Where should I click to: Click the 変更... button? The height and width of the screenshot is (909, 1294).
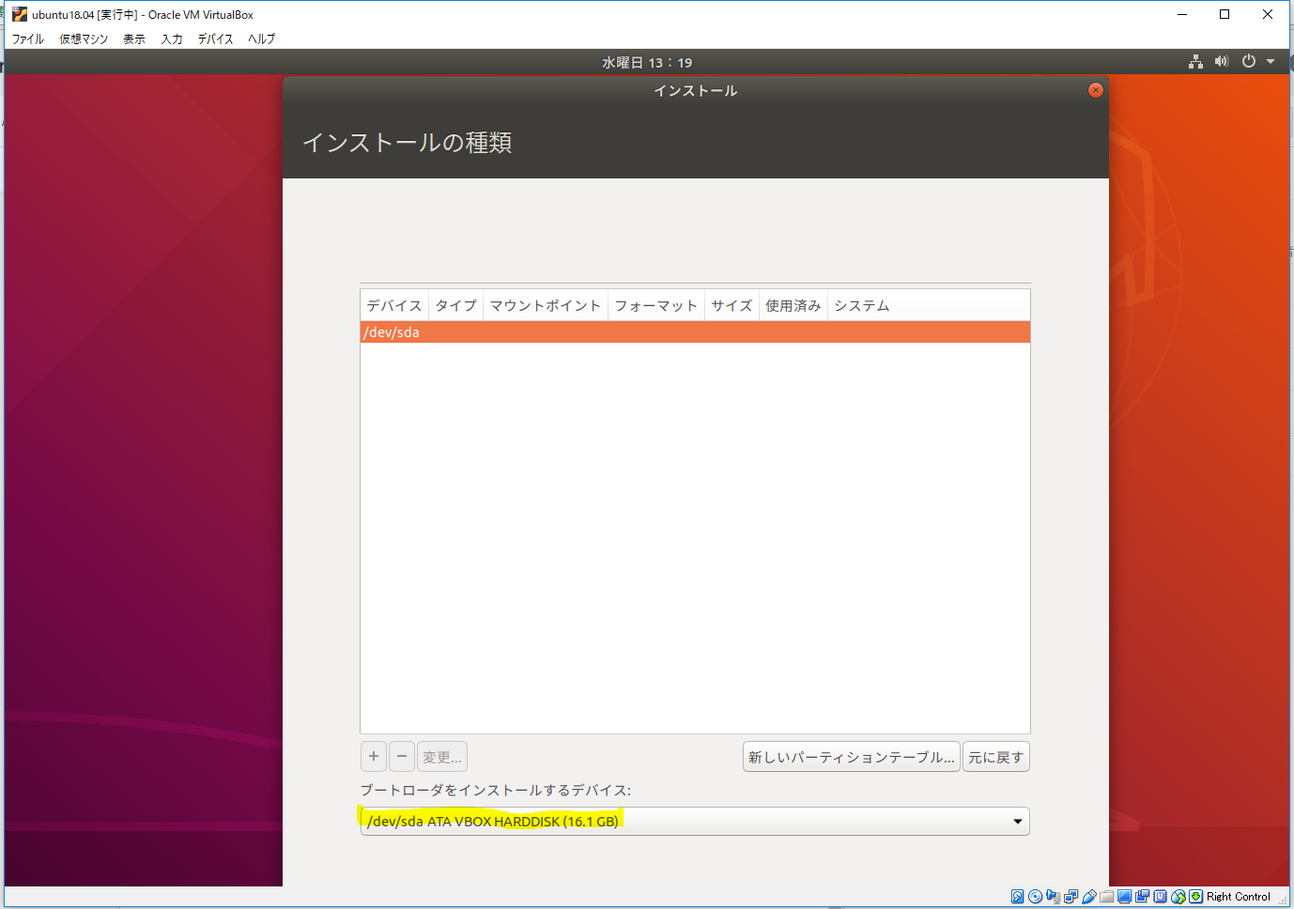442,757
